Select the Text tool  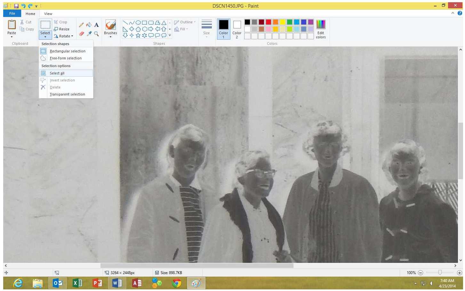96,25
